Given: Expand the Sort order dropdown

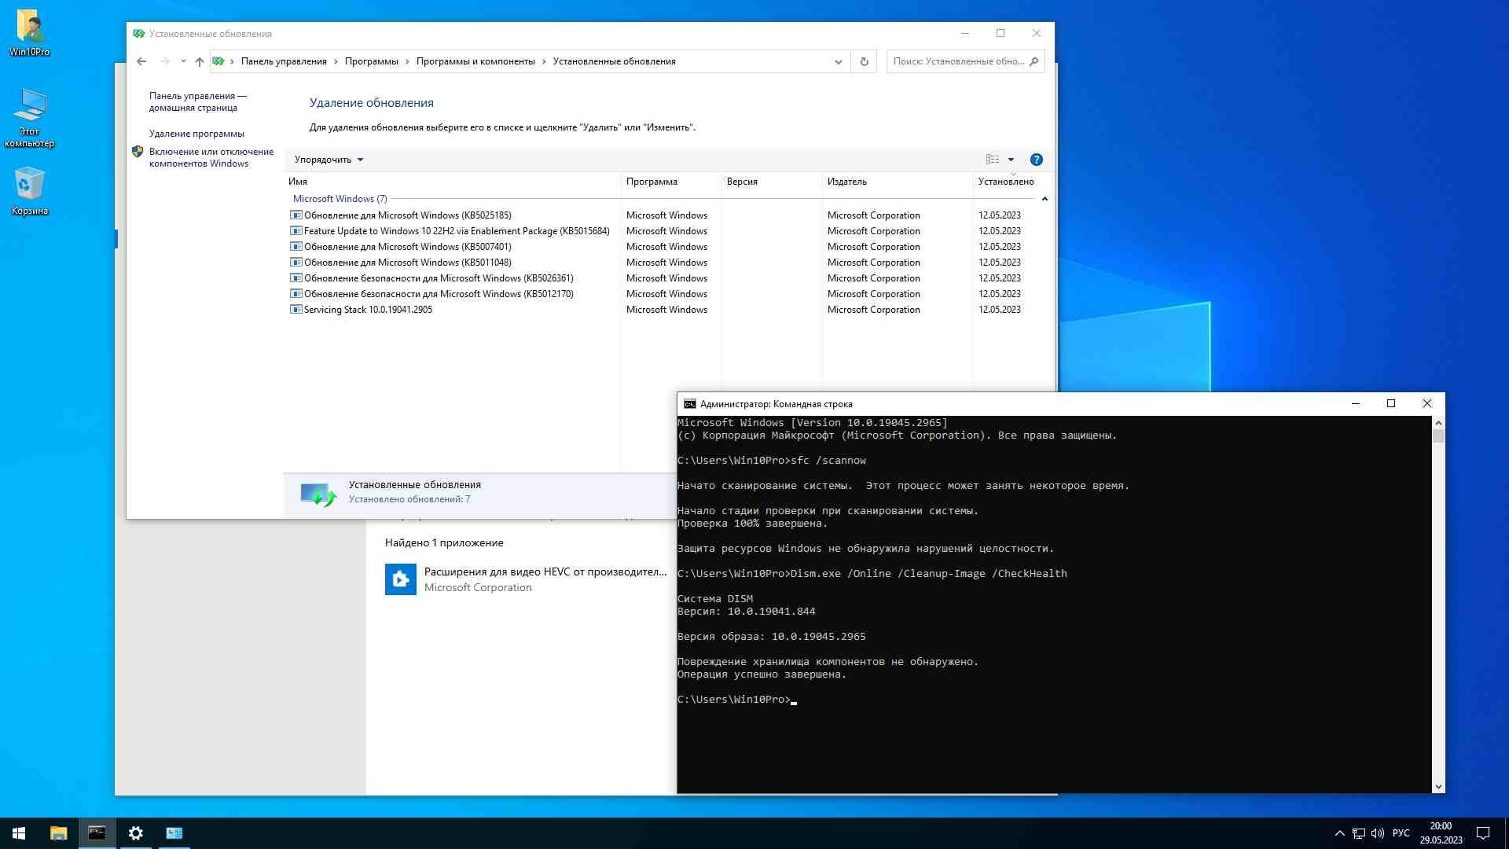Looking at the screenshot, I should 329,159.
